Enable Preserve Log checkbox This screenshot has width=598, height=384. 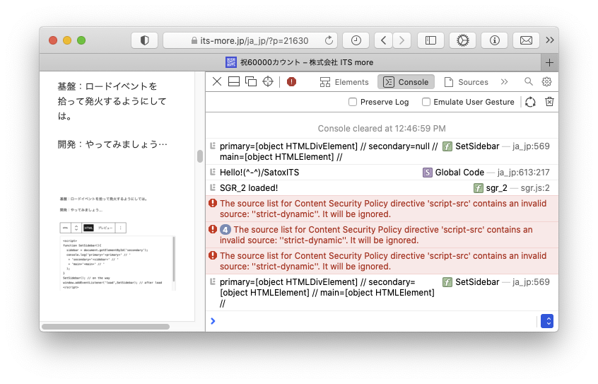coord(353,102)
